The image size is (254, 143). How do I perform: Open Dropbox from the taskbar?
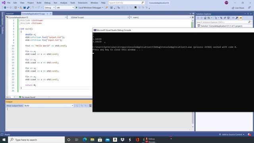[123, 139]
